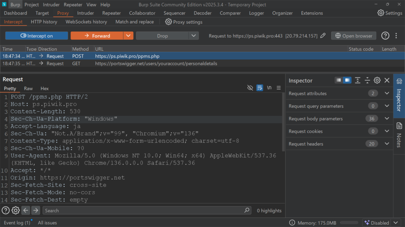
Task: Open Match and replace sub-tab
Action: tap(134, 22)
